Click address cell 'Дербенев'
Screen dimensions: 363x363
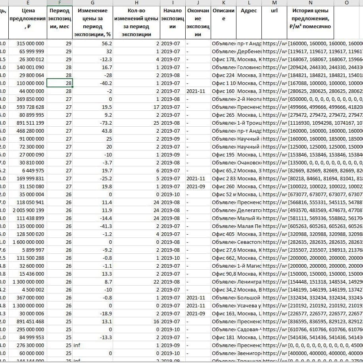pos(249,52)
